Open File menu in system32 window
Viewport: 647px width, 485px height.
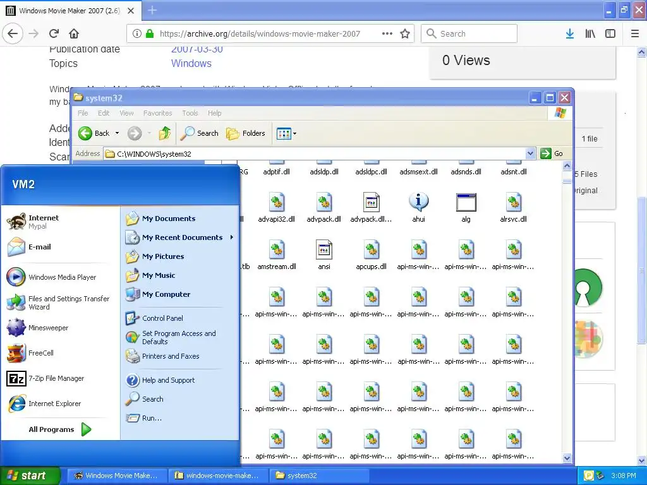[x=83, y=113]
